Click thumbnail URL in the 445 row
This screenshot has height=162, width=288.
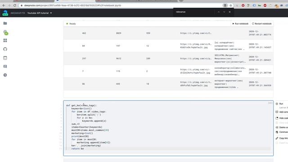[196, 84]
